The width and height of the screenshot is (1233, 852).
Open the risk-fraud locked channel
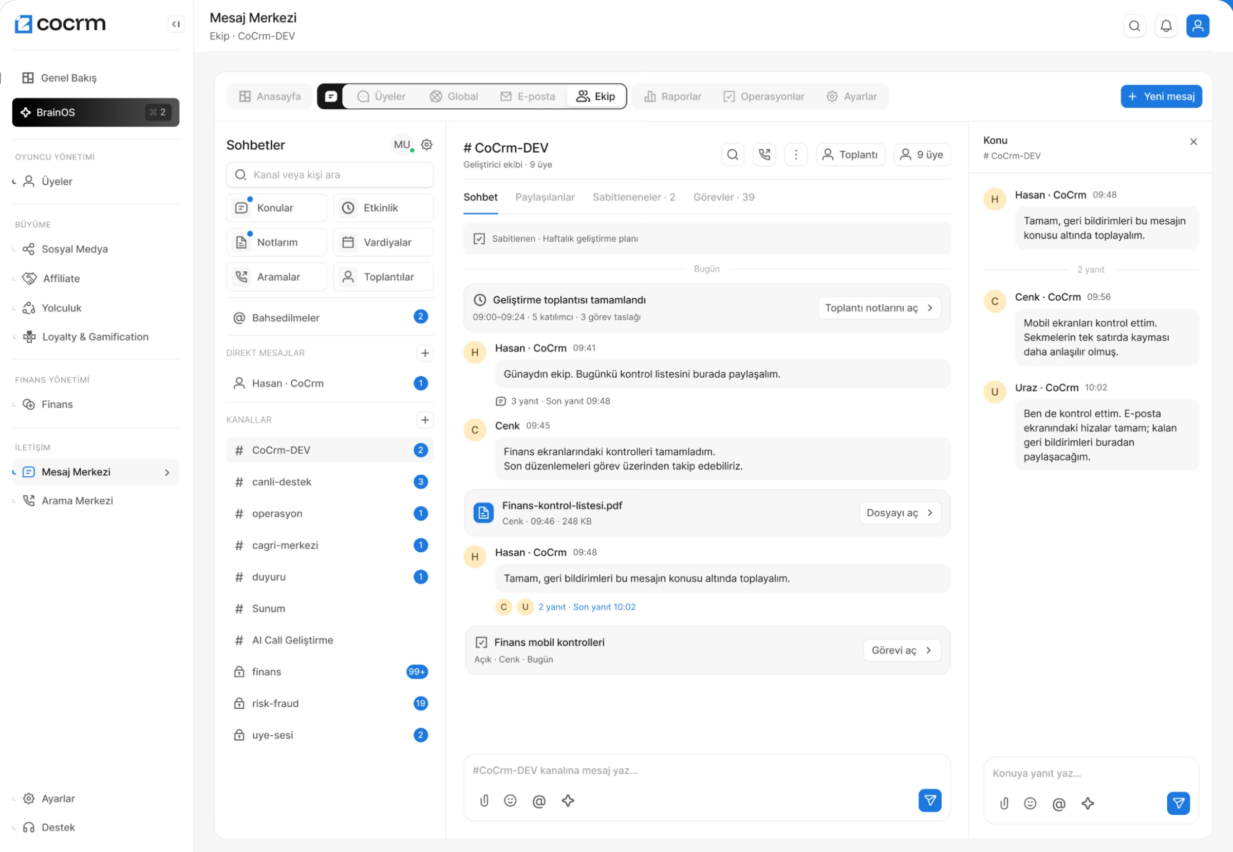[330, 703]
